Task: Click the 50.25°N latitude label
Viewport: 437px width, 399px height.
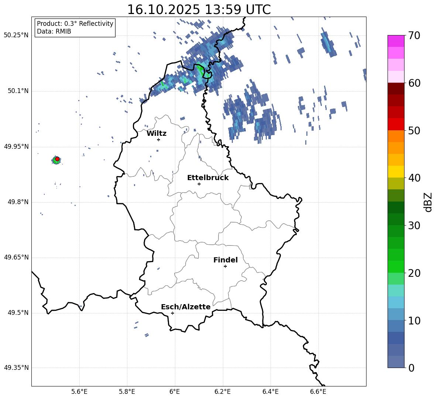Action: 16,35
